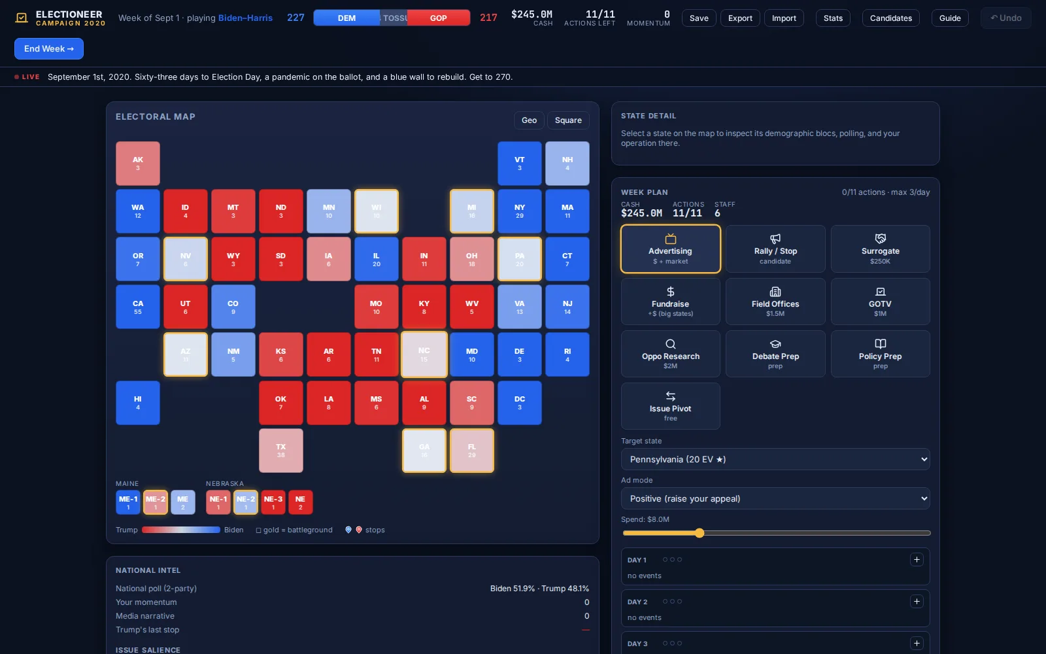
Task: Select the Hawaii state tile
Action: [x=138, y=403]
